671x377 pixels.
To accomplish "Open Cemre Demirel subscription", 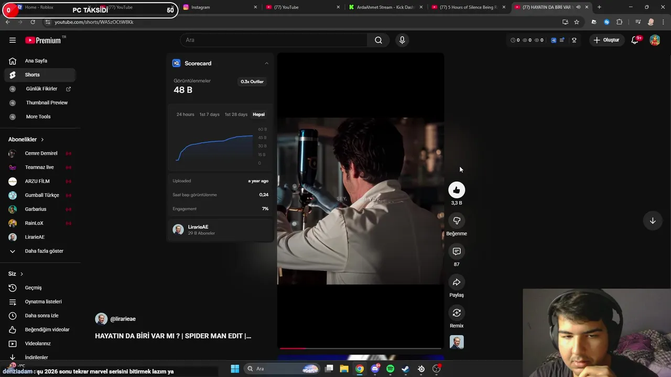I will (x=40, y=153).
